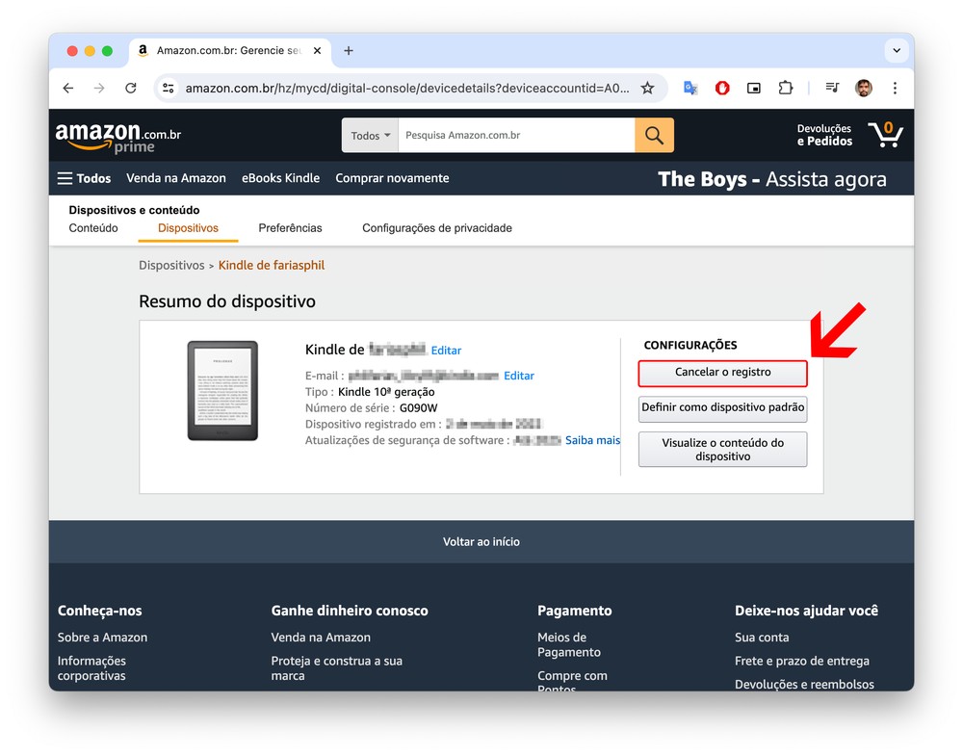This screenshot has height=756, width=963.
Task: Click The Boys - Assista agora banner
Action: [x=772, y=179]
